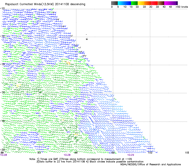Click the ">50 knots" legend label
This screenshot has width=189, height=166.
coord(182,7)
